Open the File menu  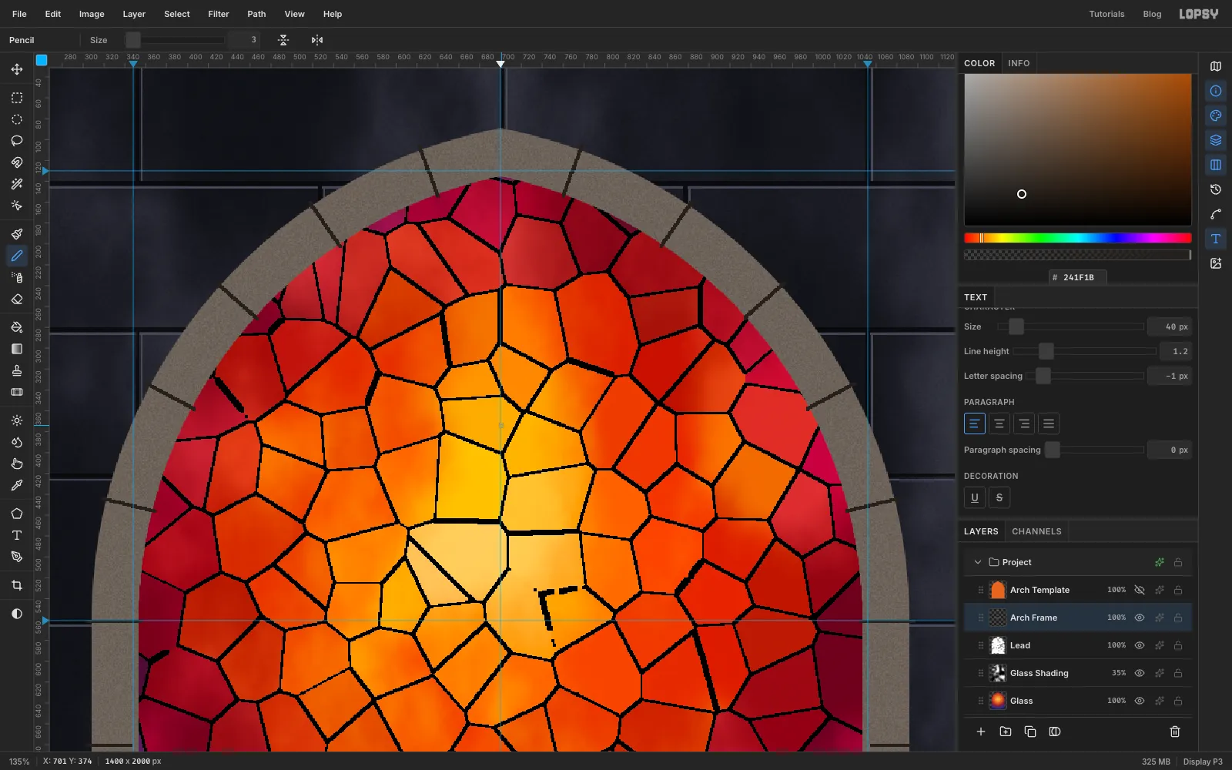point(19,14)
